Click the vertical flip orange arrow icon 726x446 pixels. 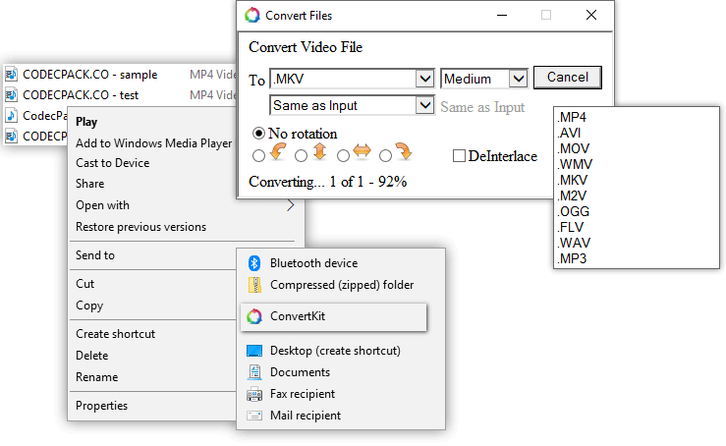click(320, 151)
